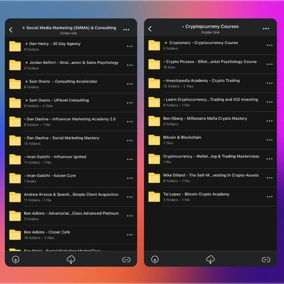Open Ben Oberg Millionaire Mafia Crypto Mastery
Screen dimensions: 284x284
tap(210, 121)
